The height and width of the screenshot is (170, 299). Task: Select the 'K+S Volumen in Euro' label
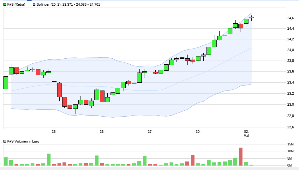[23, 141]
